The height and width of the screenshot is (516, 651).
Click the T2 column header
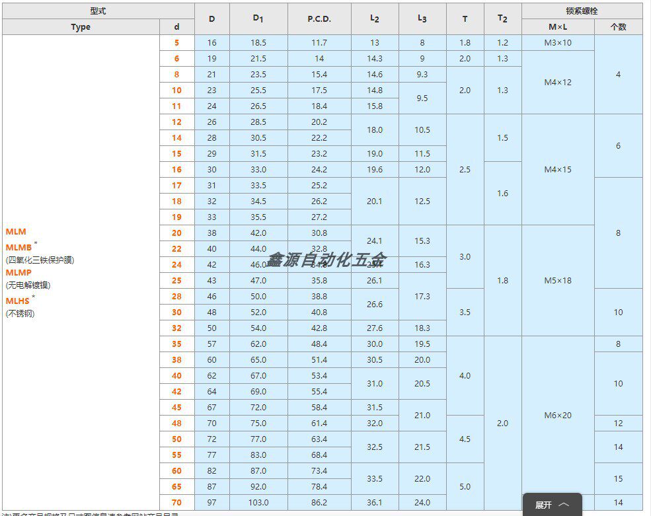point(502,18)
